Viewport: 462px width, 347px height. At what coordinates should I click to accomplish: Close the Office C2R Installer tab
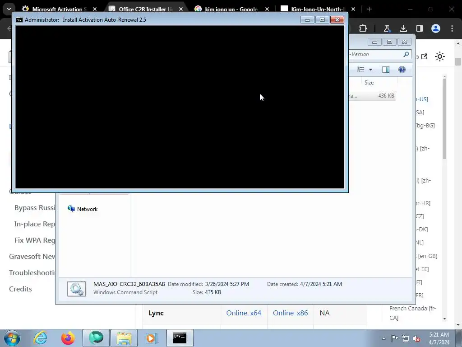(181, 9)
